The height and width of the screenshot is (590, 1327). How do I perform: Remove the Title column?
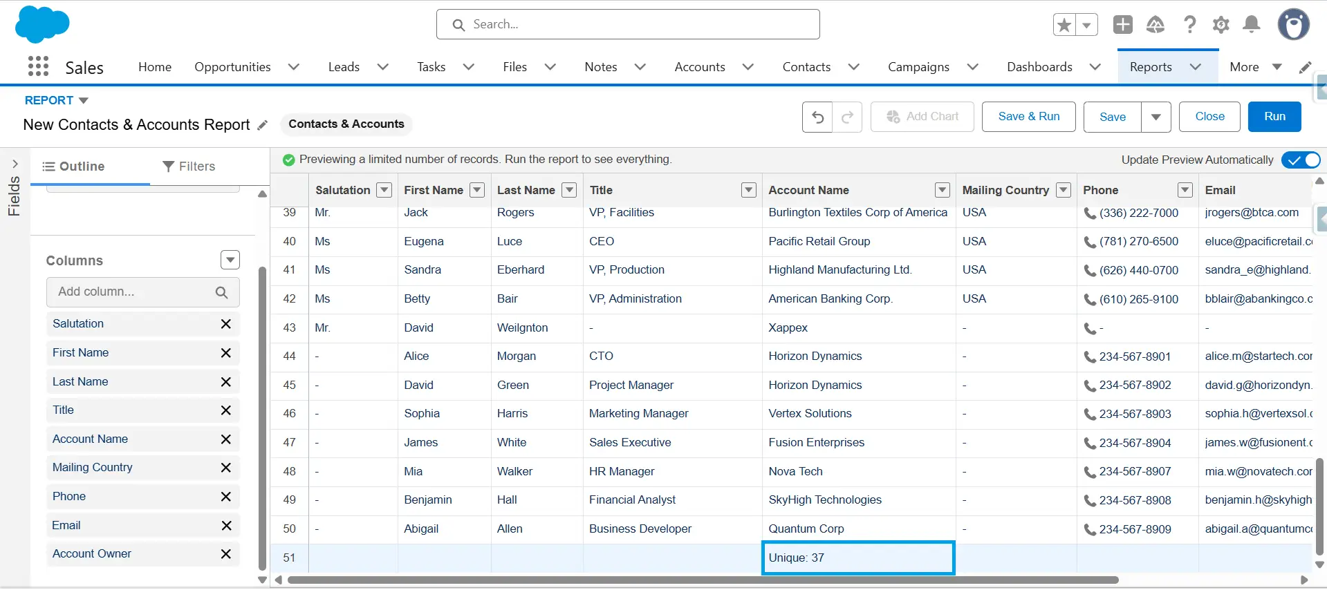[225, 410]
